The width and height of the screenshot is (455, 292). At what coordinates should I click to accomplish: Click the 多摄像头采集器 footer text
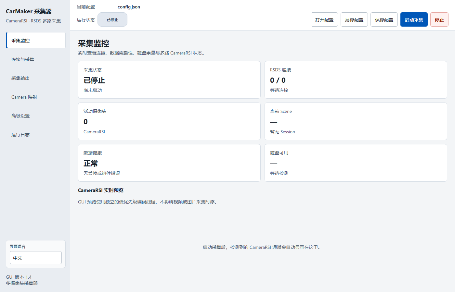[22, 283]
